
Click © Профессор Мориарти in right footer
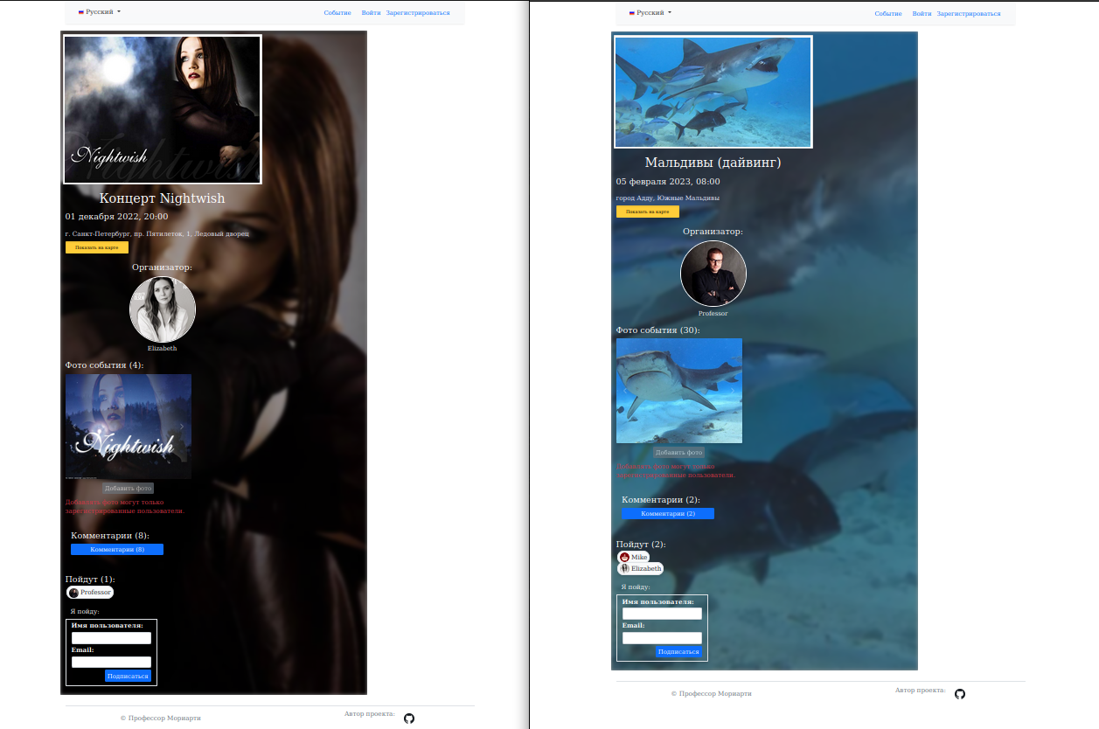click(712, 694)
